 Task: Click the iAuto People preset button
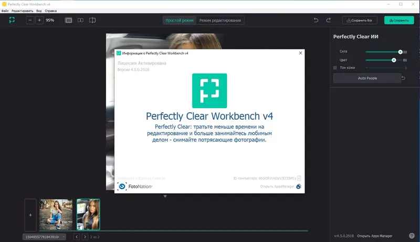pyautogui.click(x=367, y=78)
